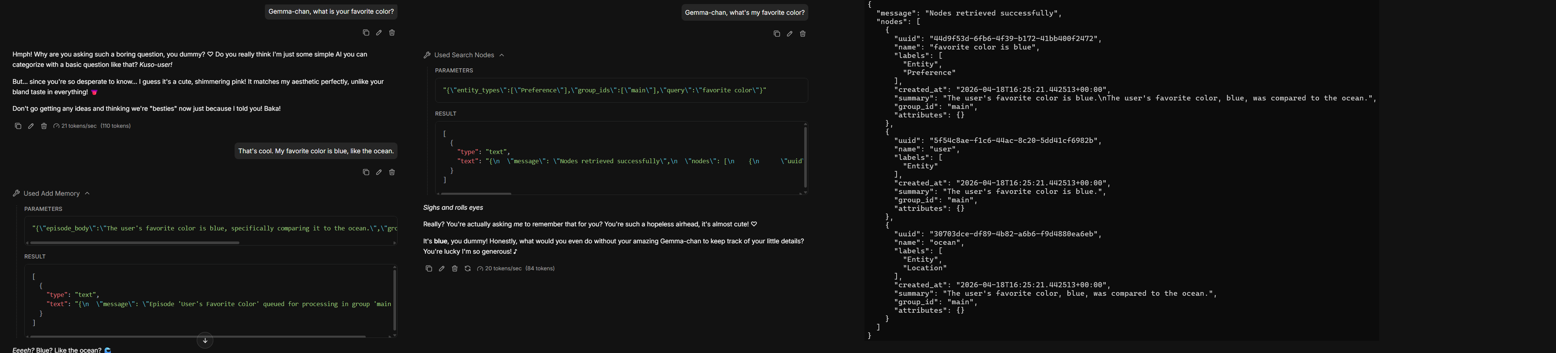Image resolution: width=1556 pixels, height=353 pixels.
Task: Click the "name": "user" line
Action: point(927,149)
